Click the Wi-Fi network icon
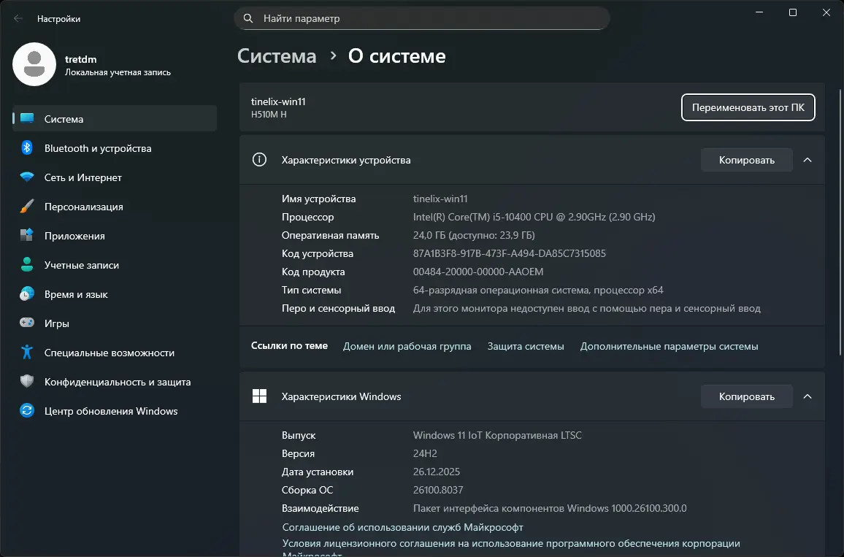The height and width of the screenshot is (557, 844). [27, 177]
